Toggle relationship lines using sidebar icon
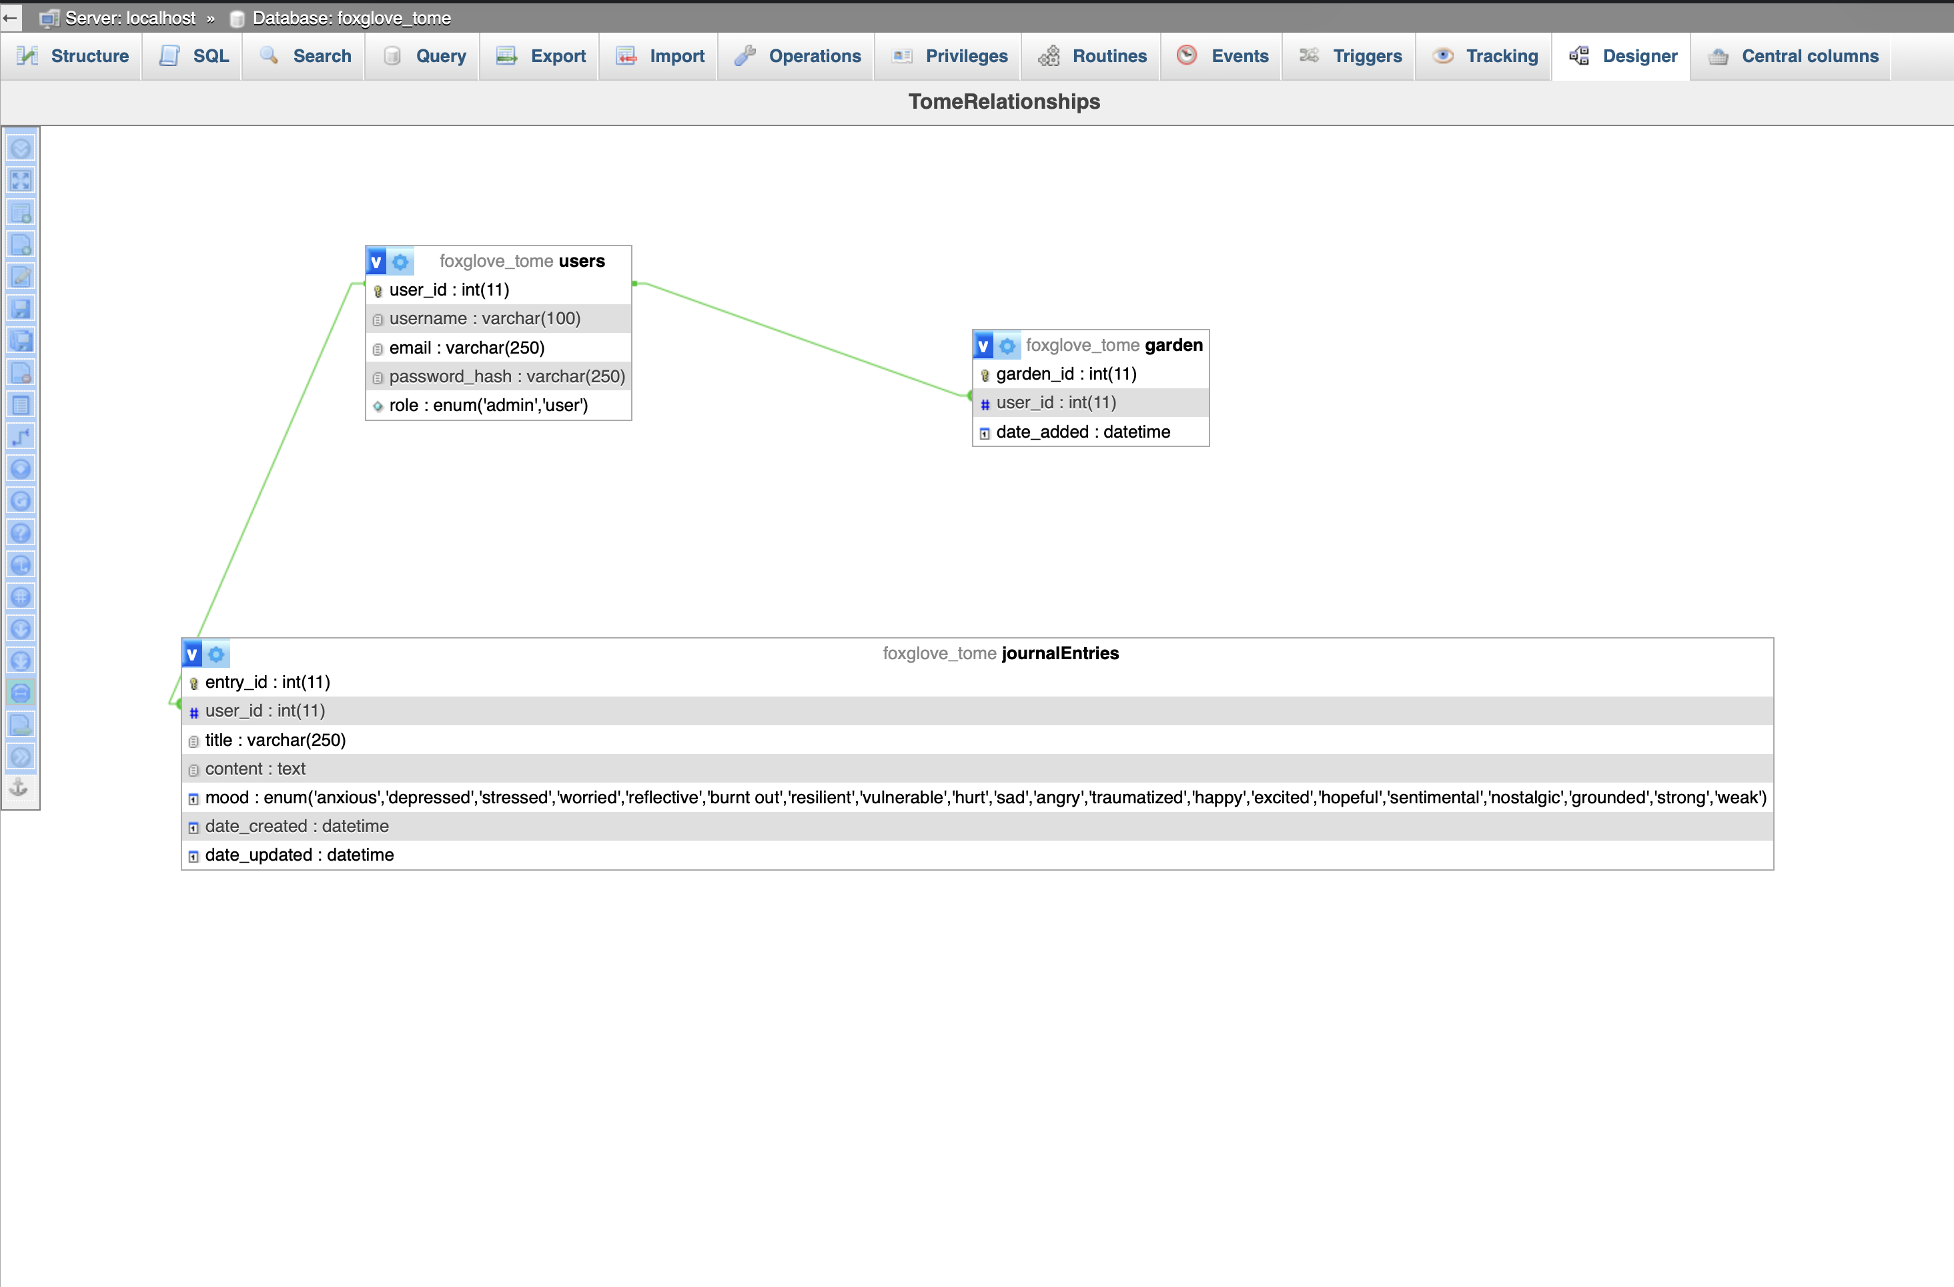This screenshot has height=1287, width=1954. [x=21, y=693]
